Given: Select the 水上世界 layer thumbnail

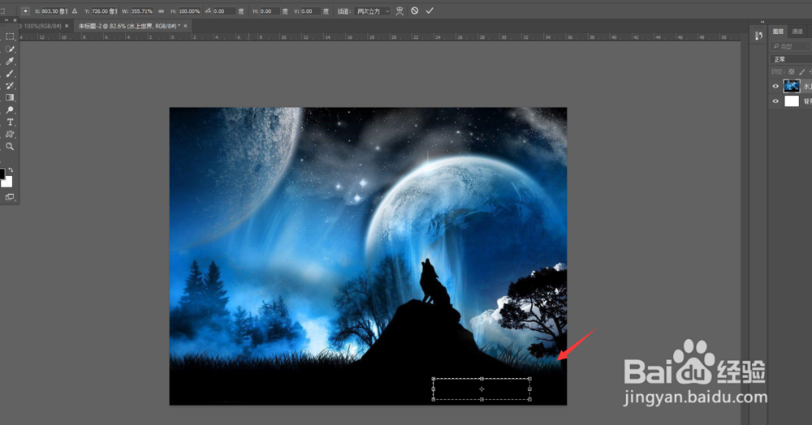Looking at the screenshot, I should coord(791,86).
